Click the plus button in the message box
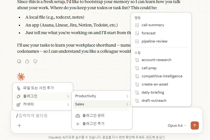The image size is (210, 140). (x=19, y=125)
